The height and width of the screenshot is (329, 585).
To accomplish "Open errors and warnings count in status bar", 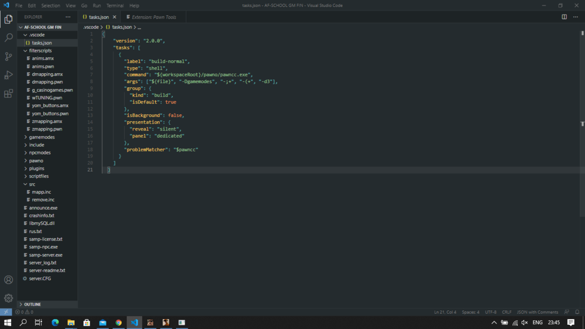I will coord(24,312).
